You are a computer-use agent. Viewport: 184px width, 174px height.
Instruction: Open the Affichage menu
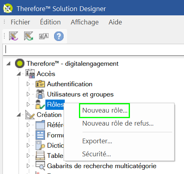point(84,22)
